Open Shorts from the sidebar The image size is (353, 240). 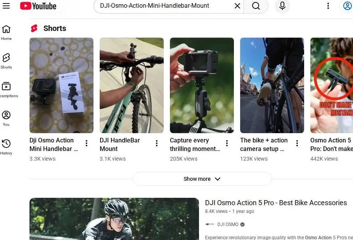pos(6,61)
